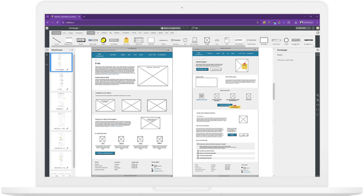The width and height of the screenshot is (364, 196).
Task: Select the Image placeholder control
Action: coord(207,41)
